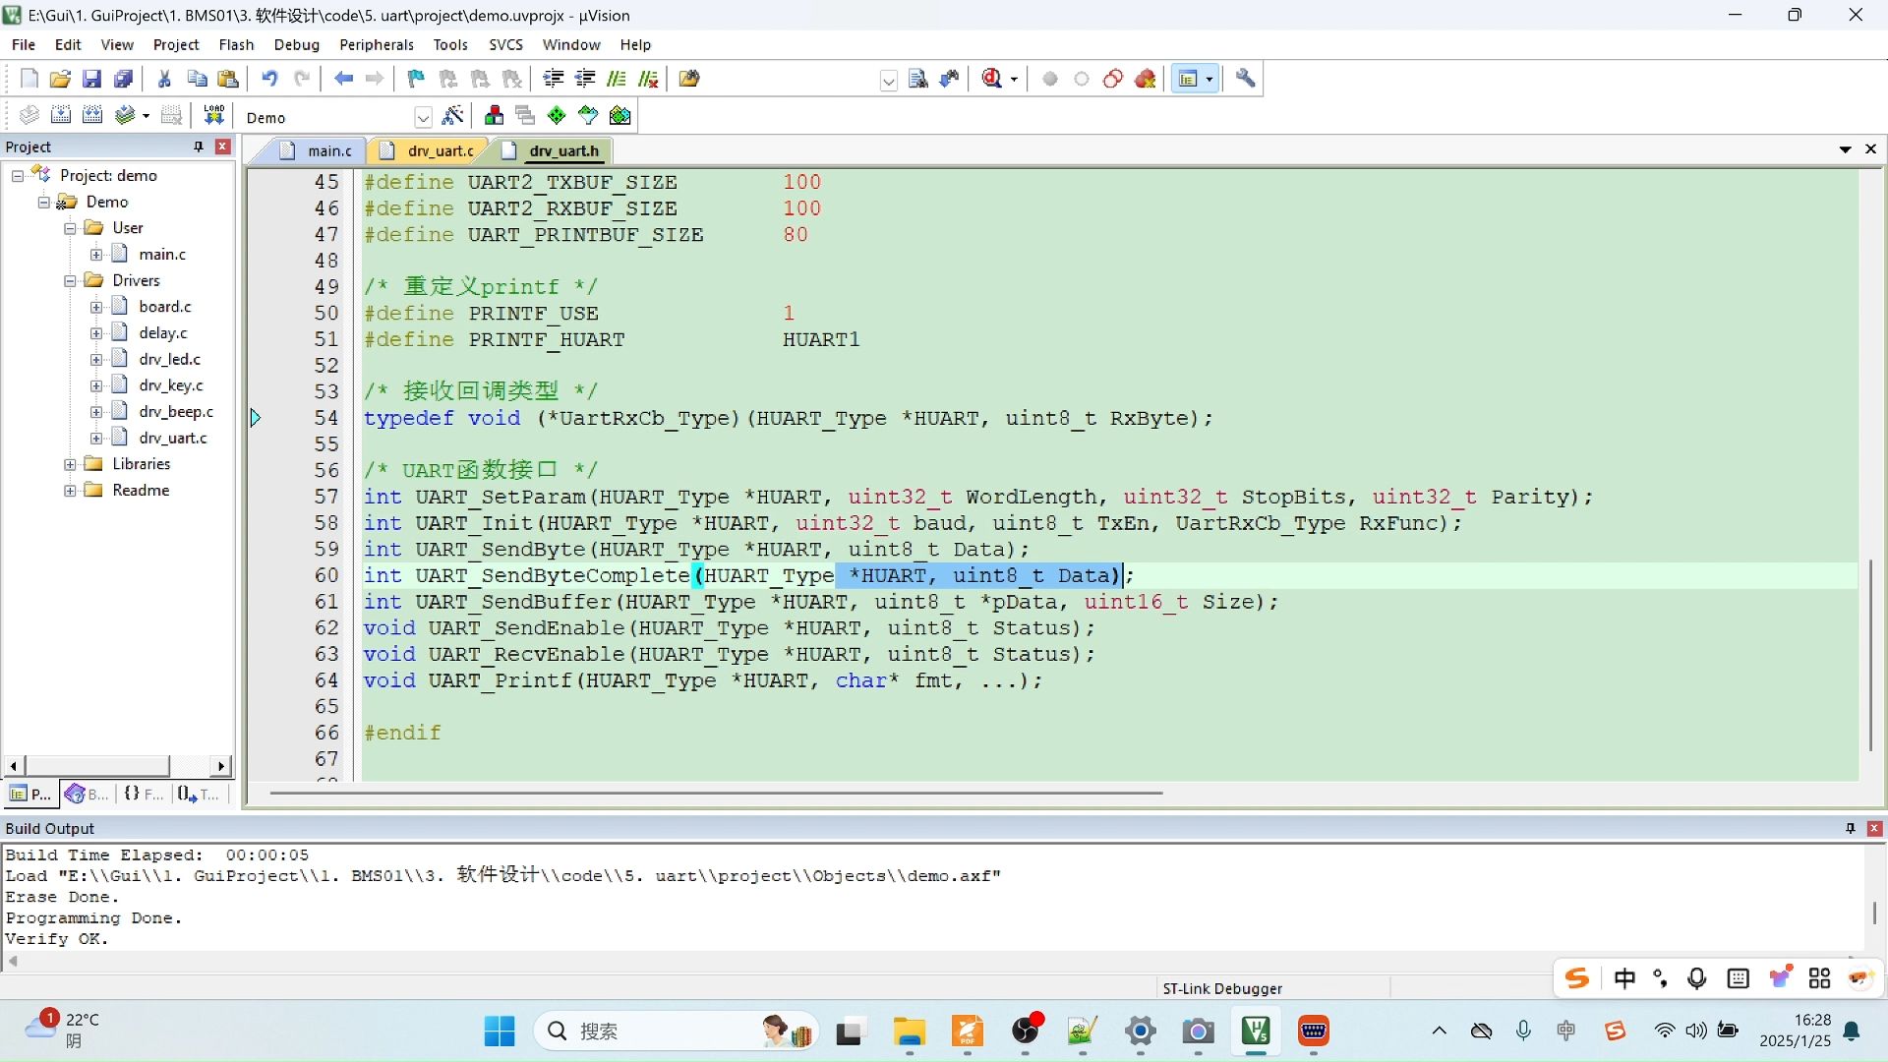Expand the Libraries folder
The width and height of the screenshot is (1888, 1062).
tap(70, 464)
